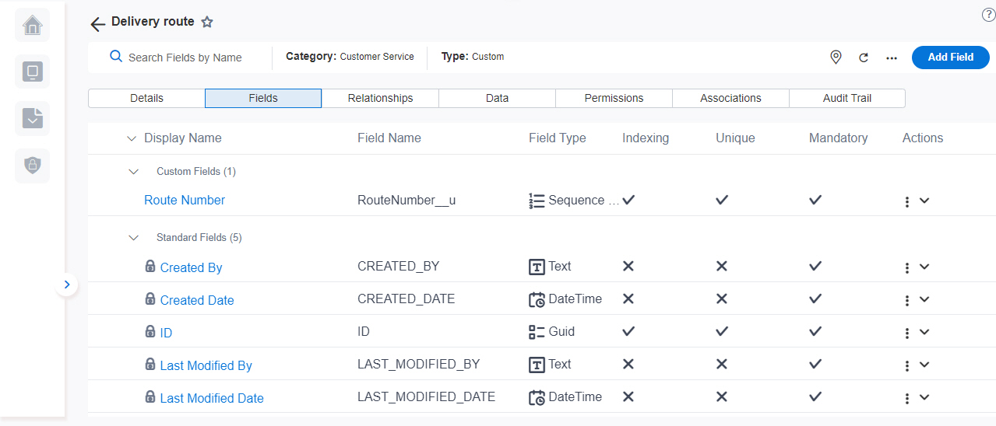Open the Associations tab

(730, 98)
